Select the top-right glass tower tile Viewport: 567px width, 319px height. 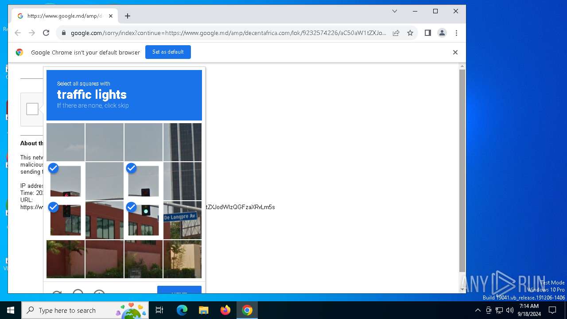point(183,142)
